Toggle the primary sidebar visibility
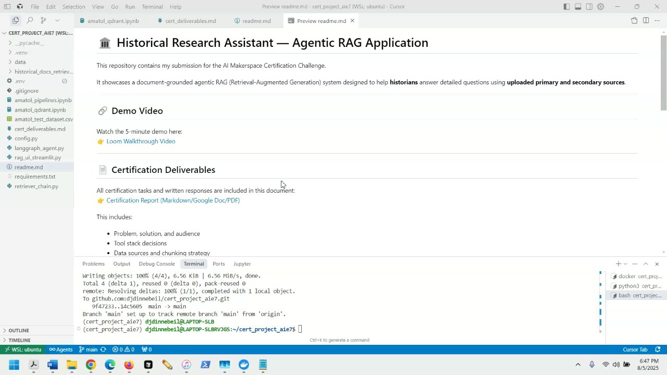This screenshot has height=375, width=667. click(566, 7)
